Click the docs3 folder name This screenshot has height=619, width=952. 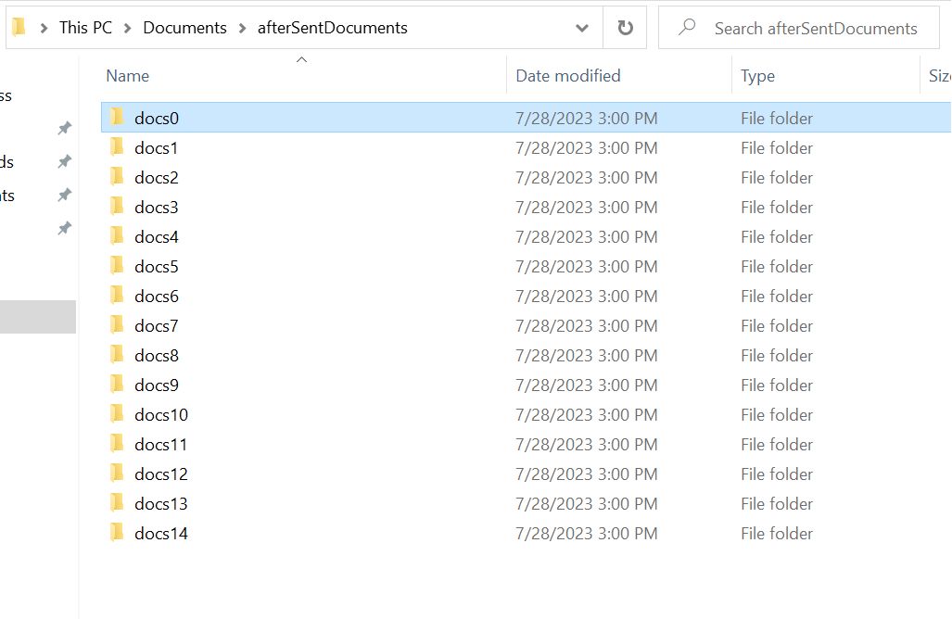pos(157,207)
